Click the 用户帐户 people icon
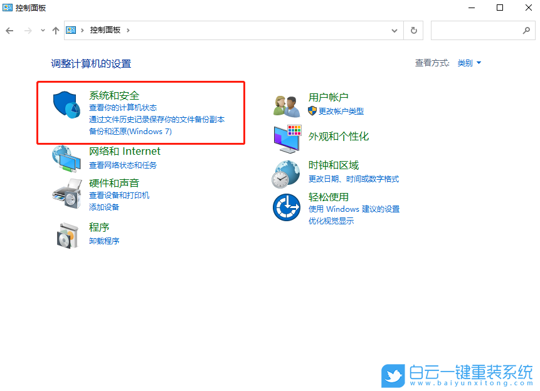 (287, 105)
